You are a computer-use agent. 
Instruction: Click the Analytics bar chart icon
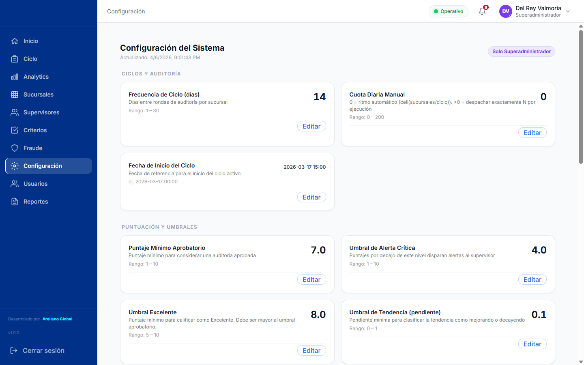(15, 77)
